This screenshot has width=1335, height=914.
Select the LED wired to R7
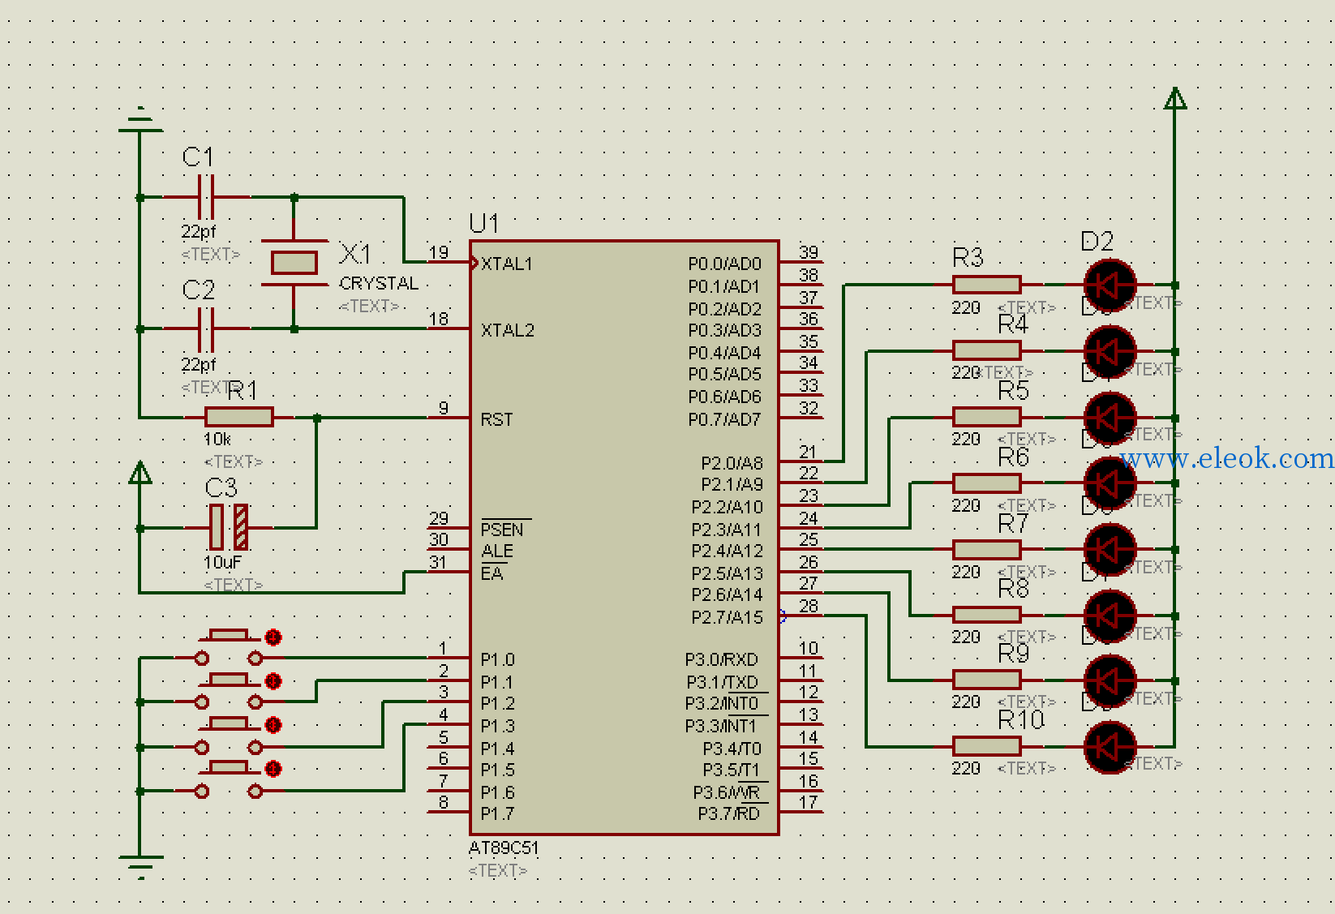point(1110,550)
